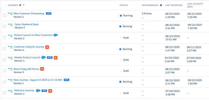Click last modified date 04/02/2025 2:46 PM
The height and width of the screenshot is (100, 209).
click(172, 59)
